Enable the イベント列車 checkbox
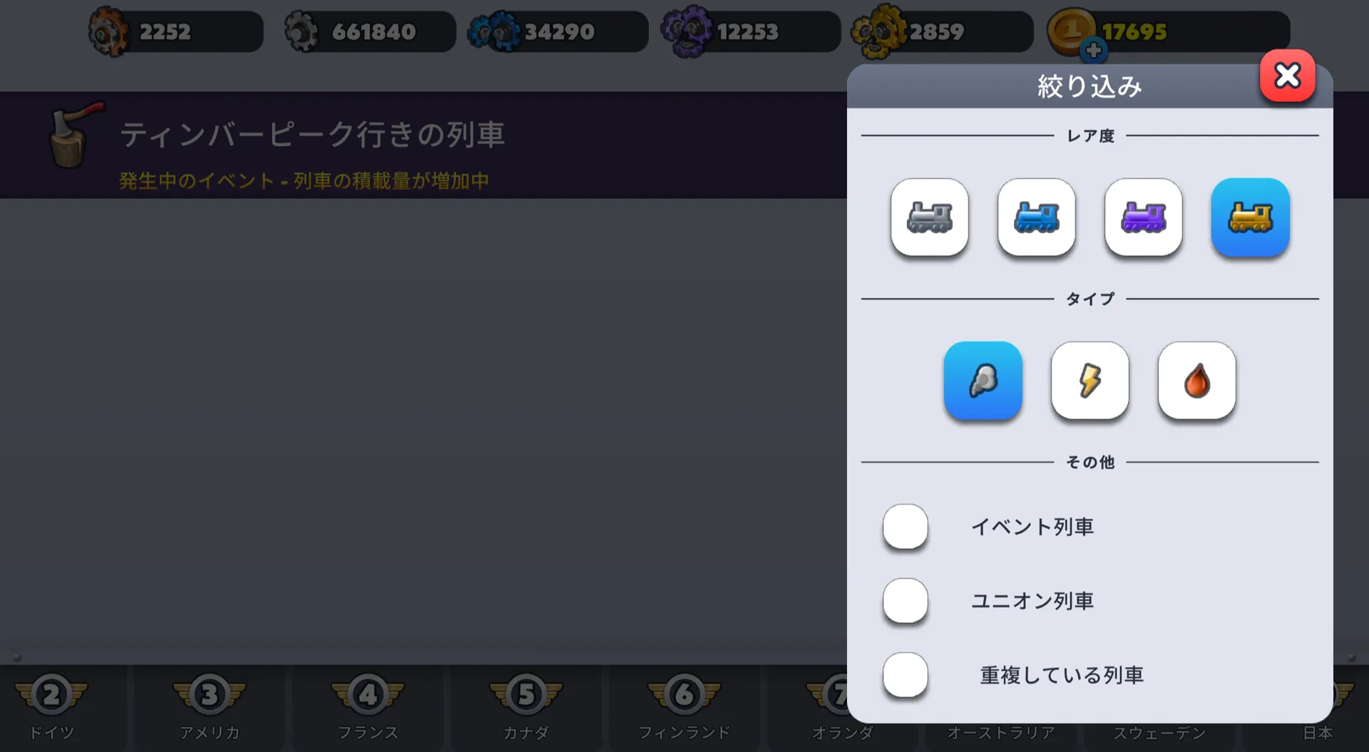The width and height of the screenshot is (1369, 752). (906, 527)
